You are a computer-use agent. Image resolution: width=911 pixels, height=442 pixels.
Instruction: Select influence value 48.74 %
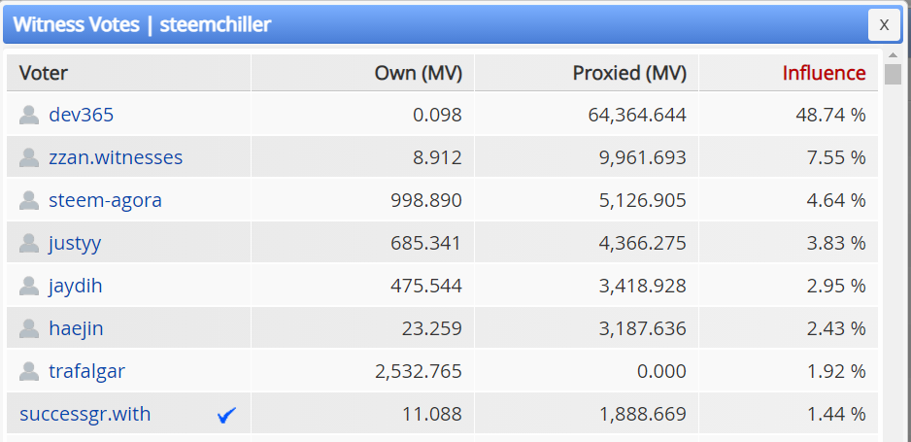[x=830, y=115]
